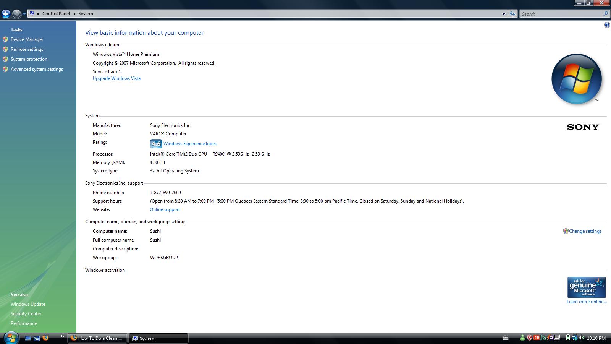Image resolution: width=611 pixels, height=344 pixels.
Task: Click the Windows Vista Home Premium text
Action: [126, 54]
